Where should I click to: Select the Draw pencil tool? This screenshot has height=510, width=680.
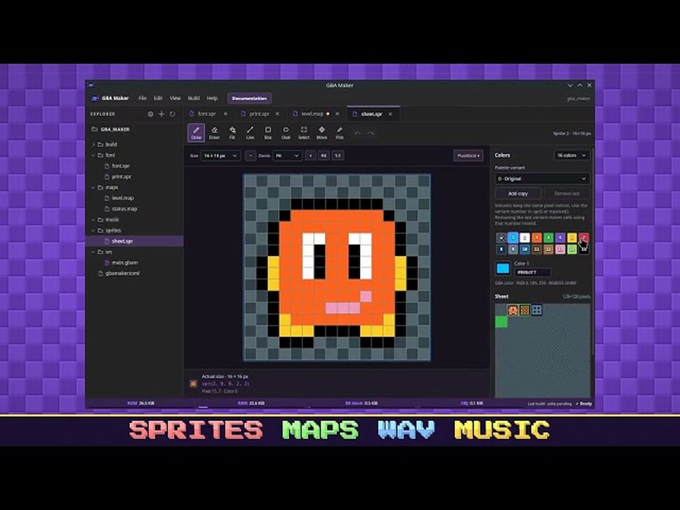(196, 132)
